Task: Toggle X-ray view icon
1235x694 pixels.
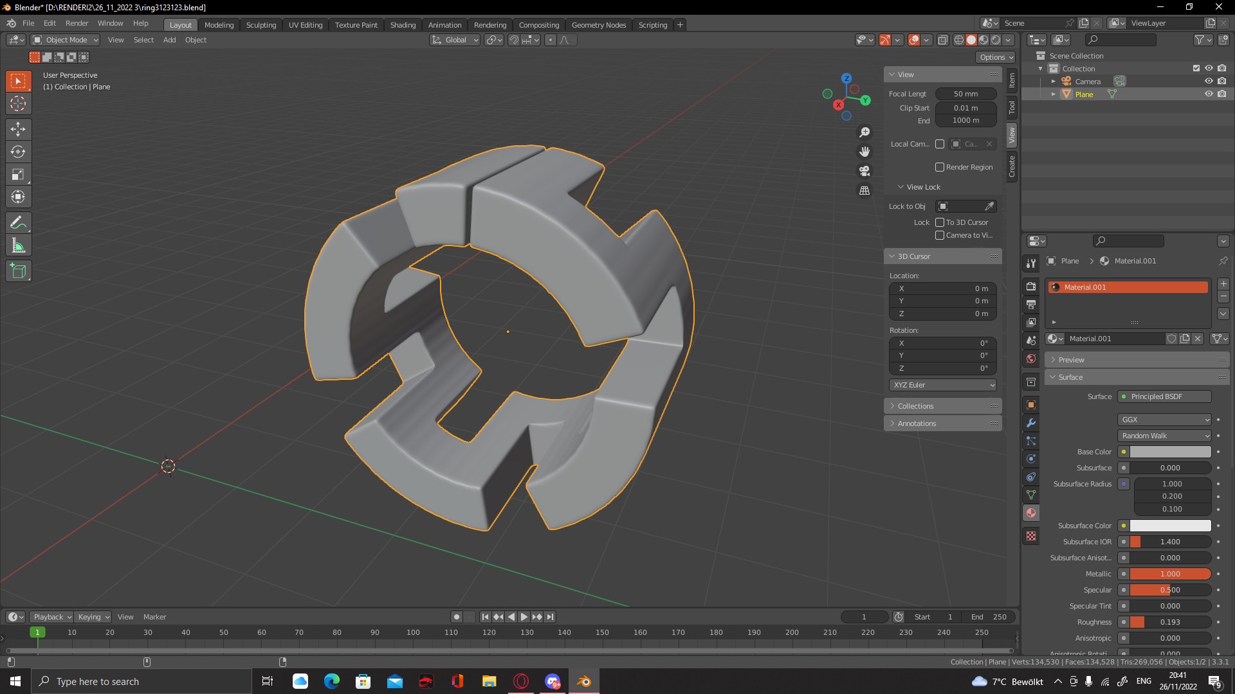Action: [x=942, y=40]
